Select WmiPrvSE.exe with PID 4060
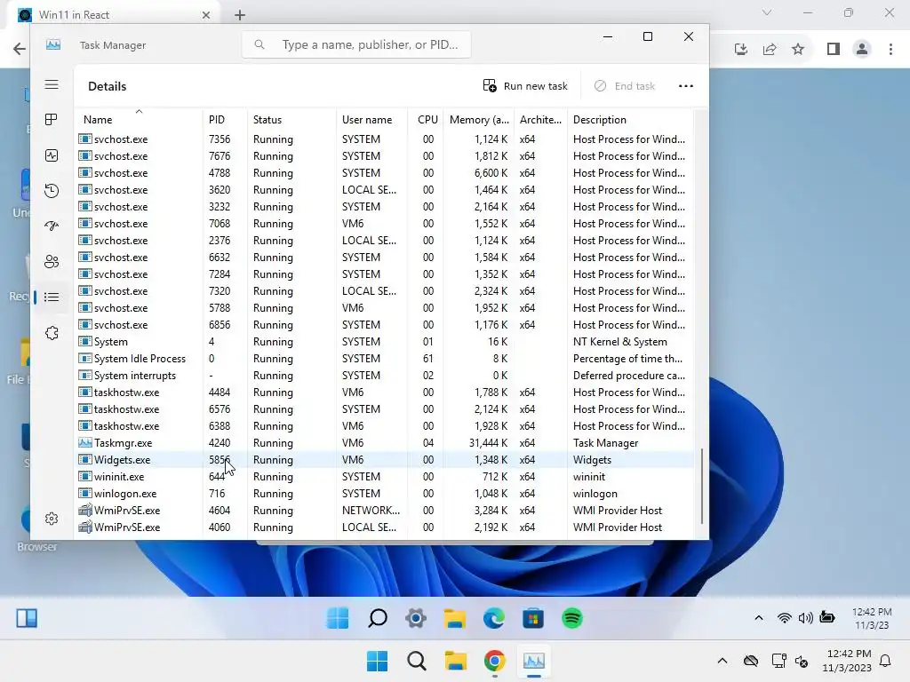Screen dimensions: 910x682 [384, 527]
